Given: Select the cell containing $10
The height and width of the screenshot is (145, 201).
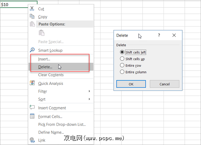Looking at the screenshot, I should [18, 5].
